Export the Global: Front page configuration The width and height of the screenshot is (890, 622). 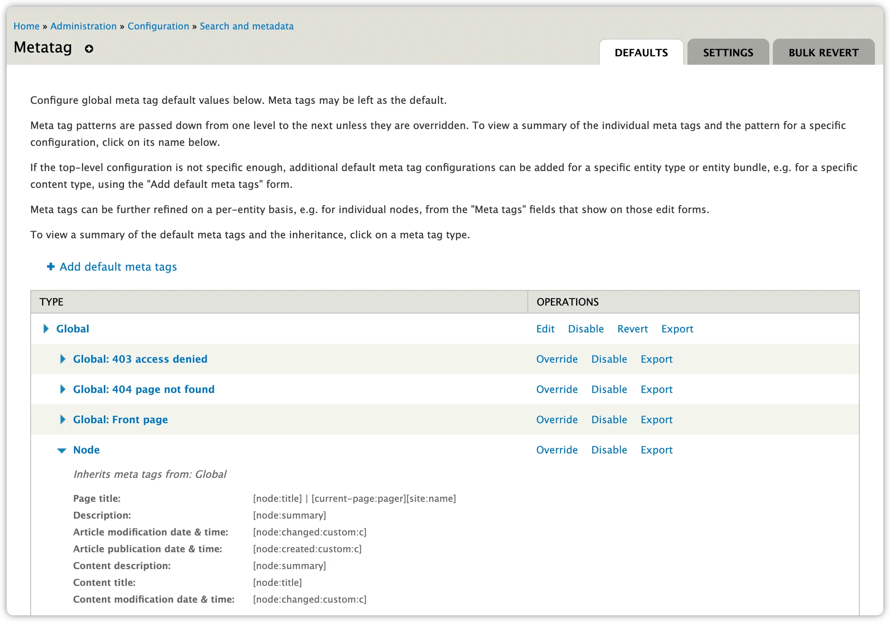[x=656, y=419]
